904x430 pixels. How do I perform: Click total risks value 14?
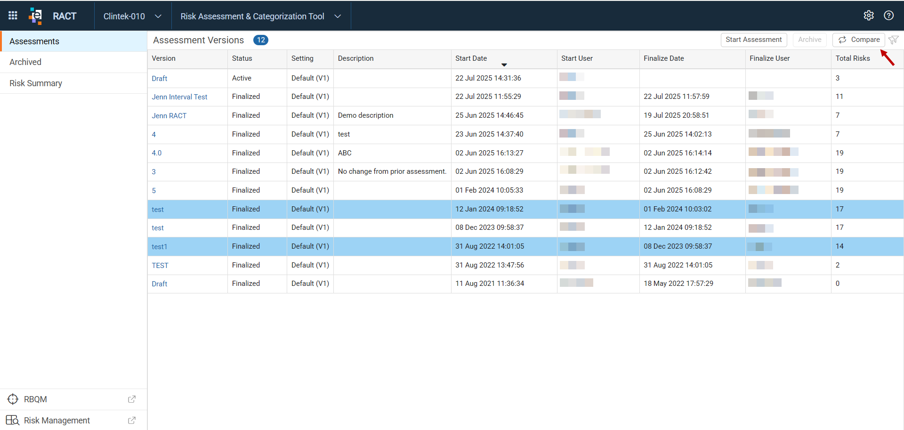[839, 246]
